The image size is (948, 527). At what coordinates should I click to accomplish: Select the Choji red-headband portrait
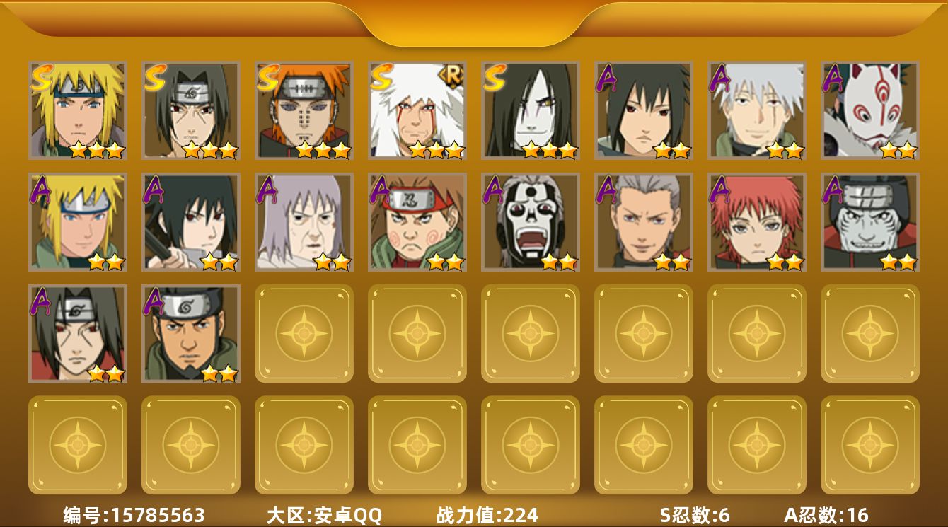417,222
